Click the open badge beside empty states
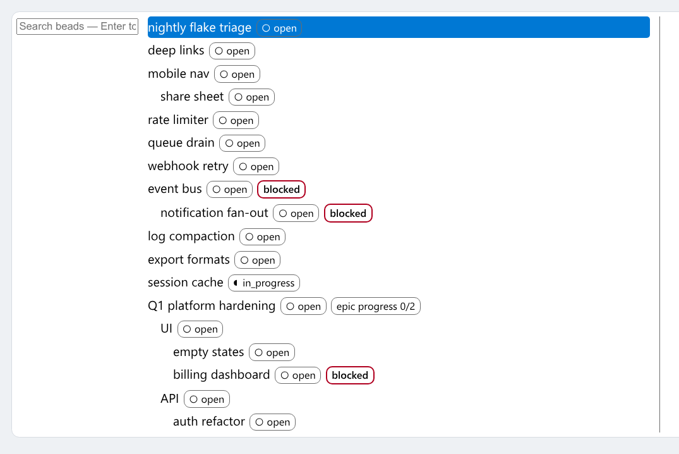 pos(272,353)
